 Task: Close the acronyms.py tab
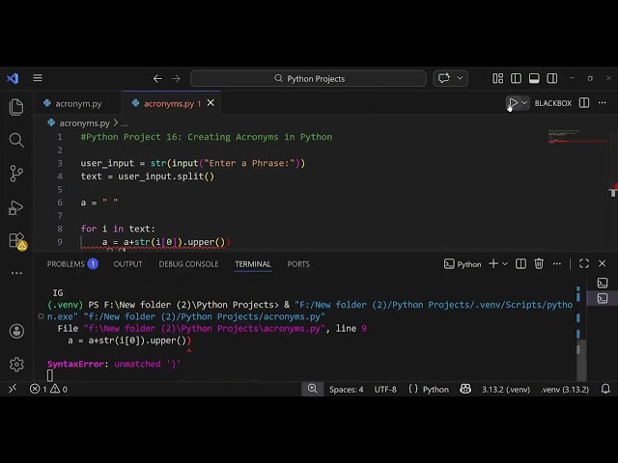(211, 103)
